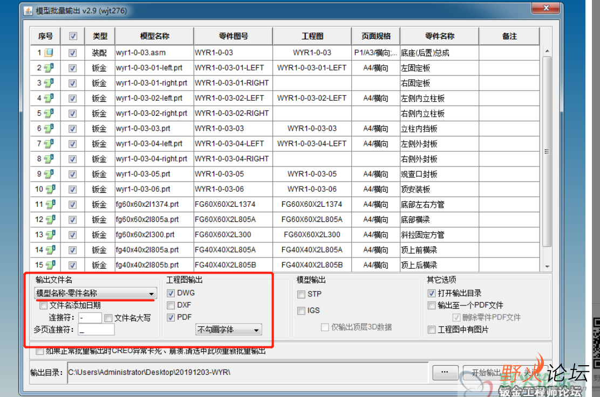Close the 模型批量输出 window
The height and width of the screenshot is (397, 600).
546,8
